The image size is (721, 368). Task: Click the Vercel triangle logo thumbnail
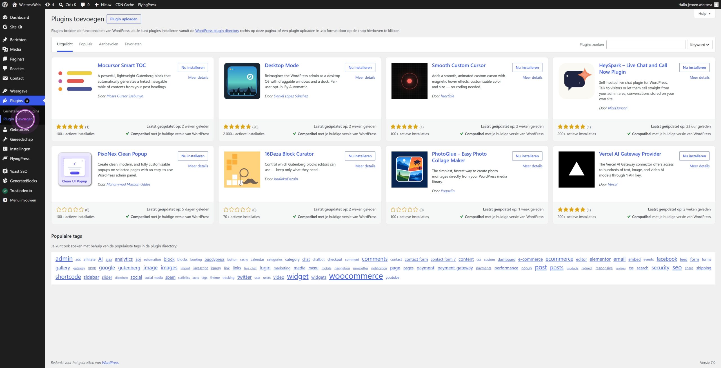click(576, 169)
